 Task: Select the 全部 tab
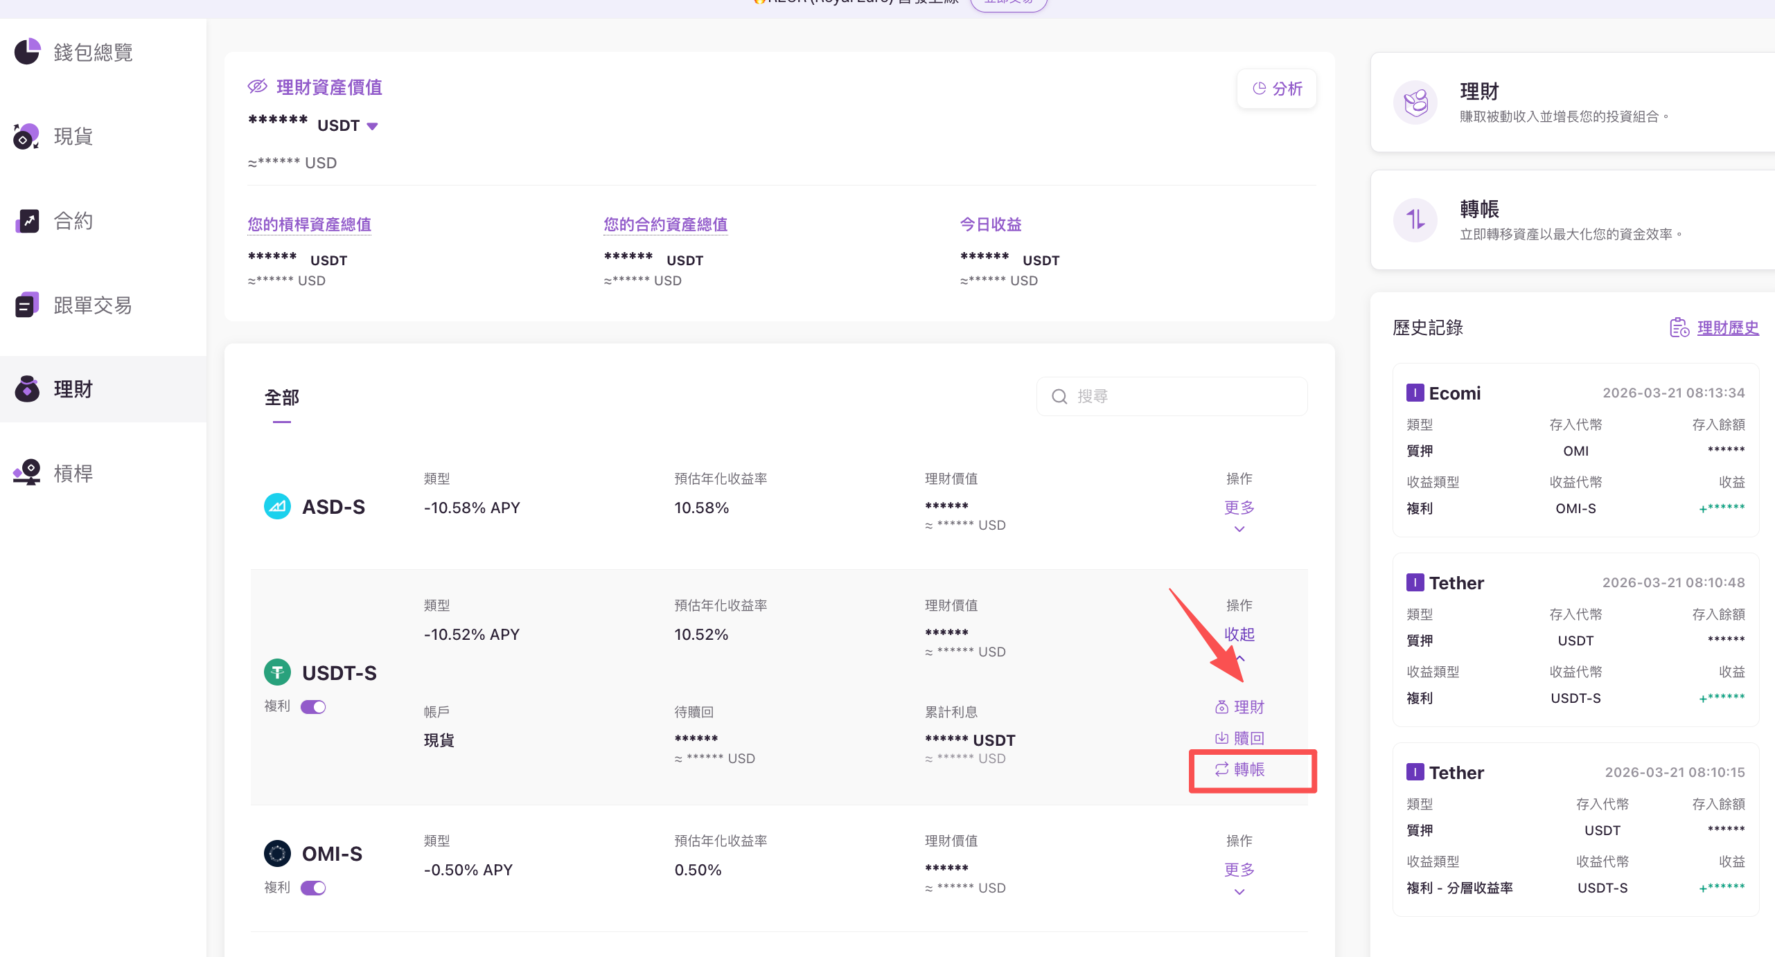click(x=281, y=398)
